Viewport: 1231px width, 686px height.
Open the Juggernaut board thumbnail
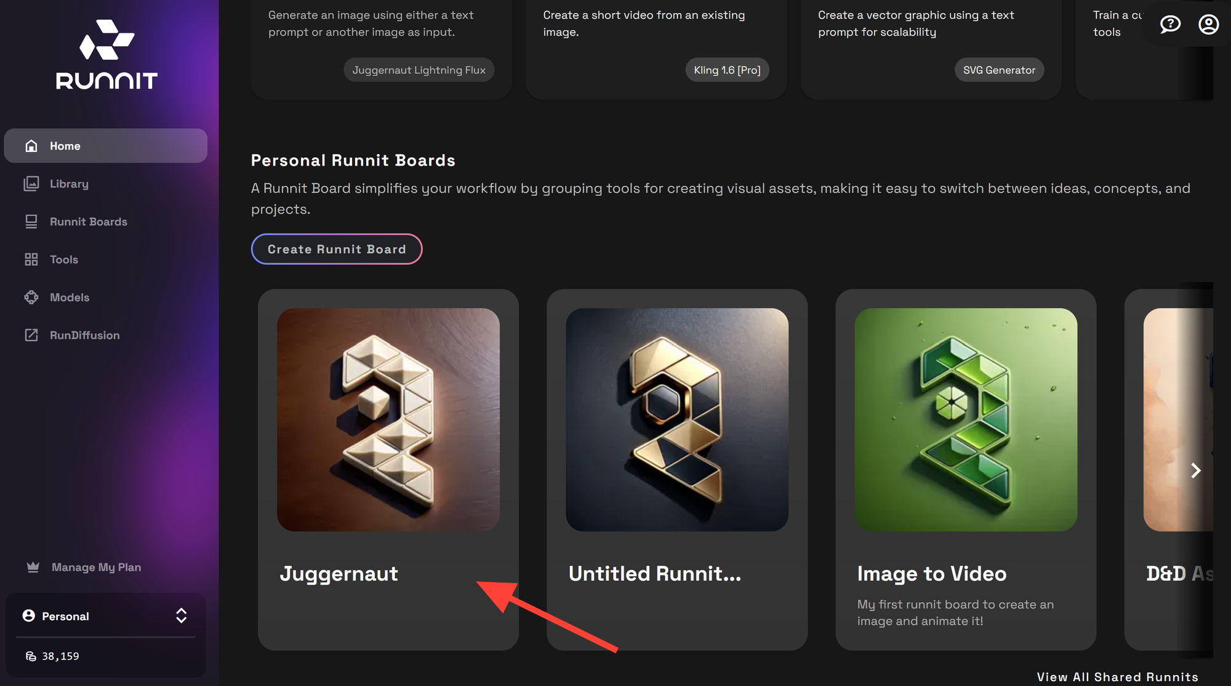(x=388, y=419)
